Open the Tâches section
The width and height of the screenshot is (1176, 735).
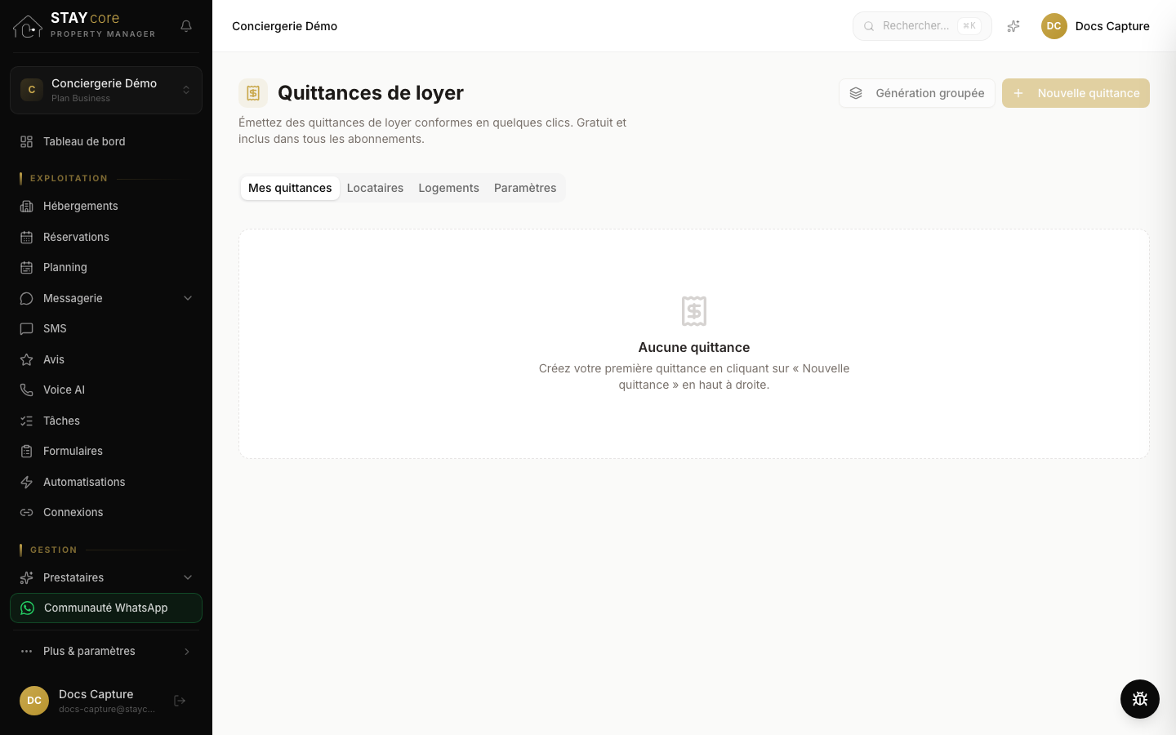click(106, 421)
